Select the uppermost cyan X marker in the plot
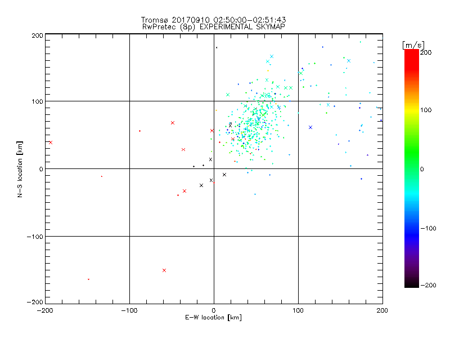 (272, 56)
